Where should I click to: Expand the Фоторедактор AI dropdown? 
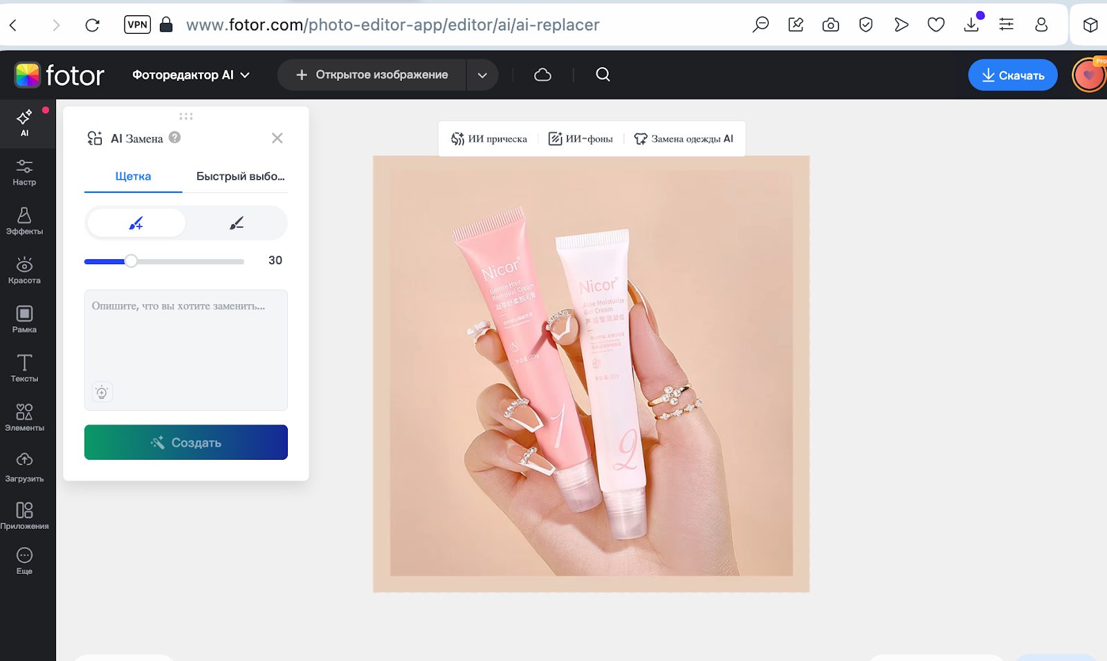[191, 75]
